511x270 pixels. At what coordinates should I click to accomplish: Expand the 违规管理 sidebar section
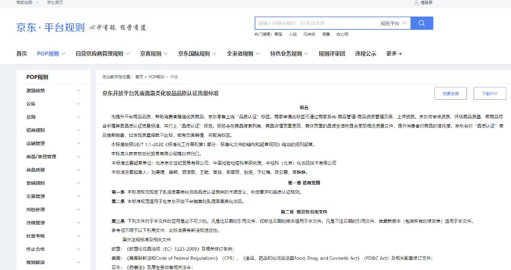pos(79,223)
